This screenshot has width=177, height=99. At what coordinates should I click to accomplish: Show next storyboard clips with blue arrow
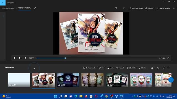[x=171, y=80]
